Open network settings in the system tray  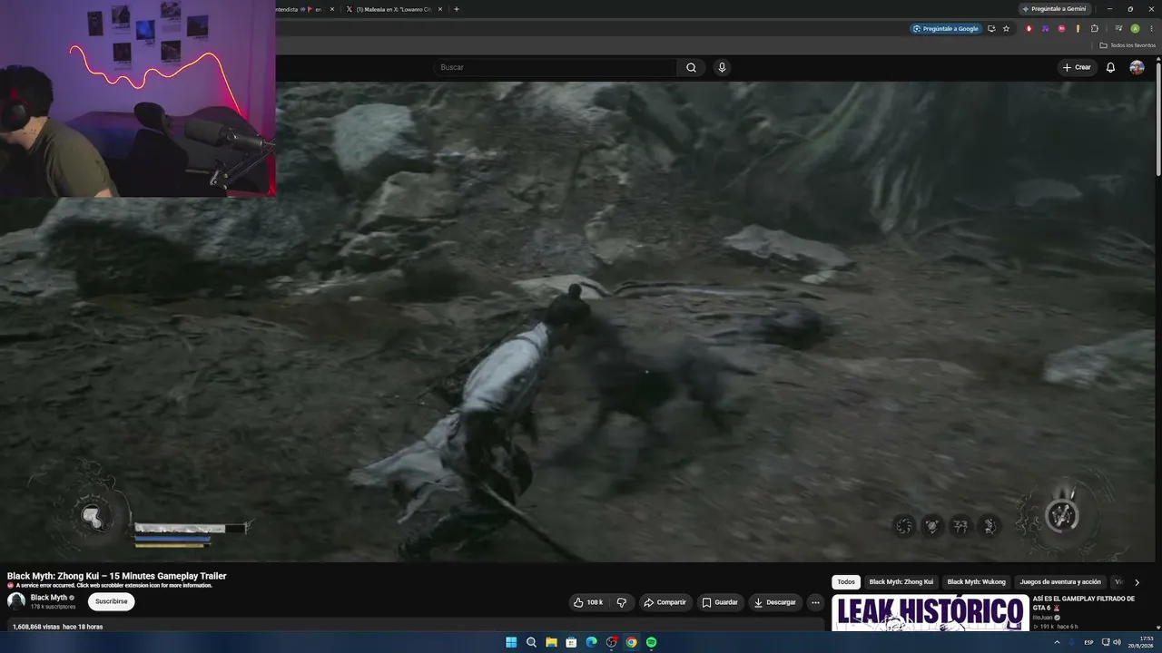[x=1106, y=642]
